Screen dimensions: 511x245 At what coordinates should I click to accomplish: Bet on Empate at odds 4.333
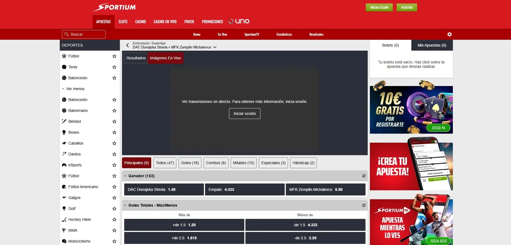244,189
